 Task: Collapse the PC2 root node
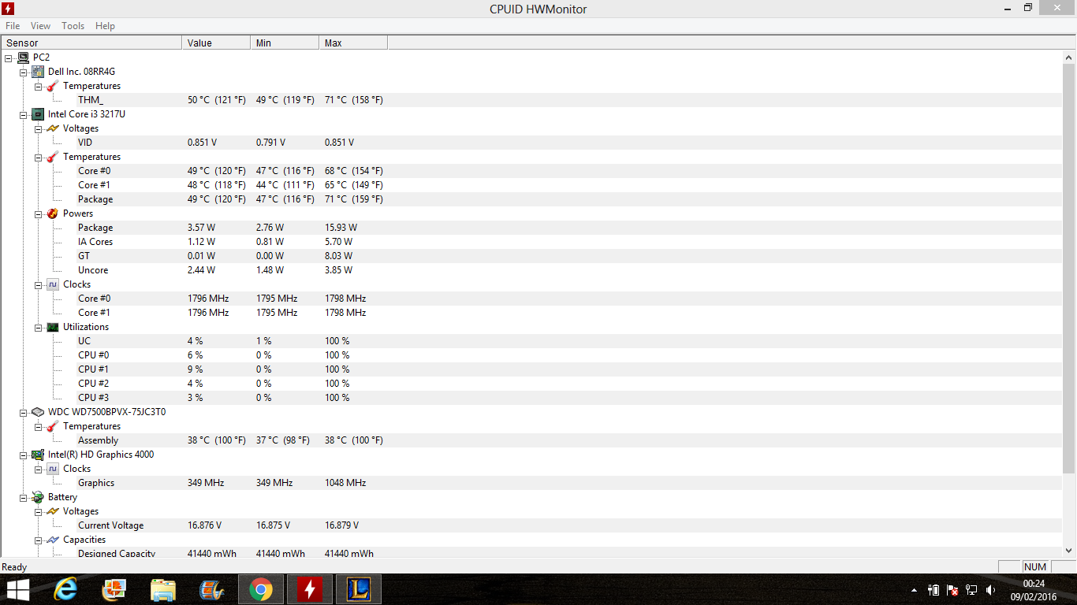pos(9,58)
